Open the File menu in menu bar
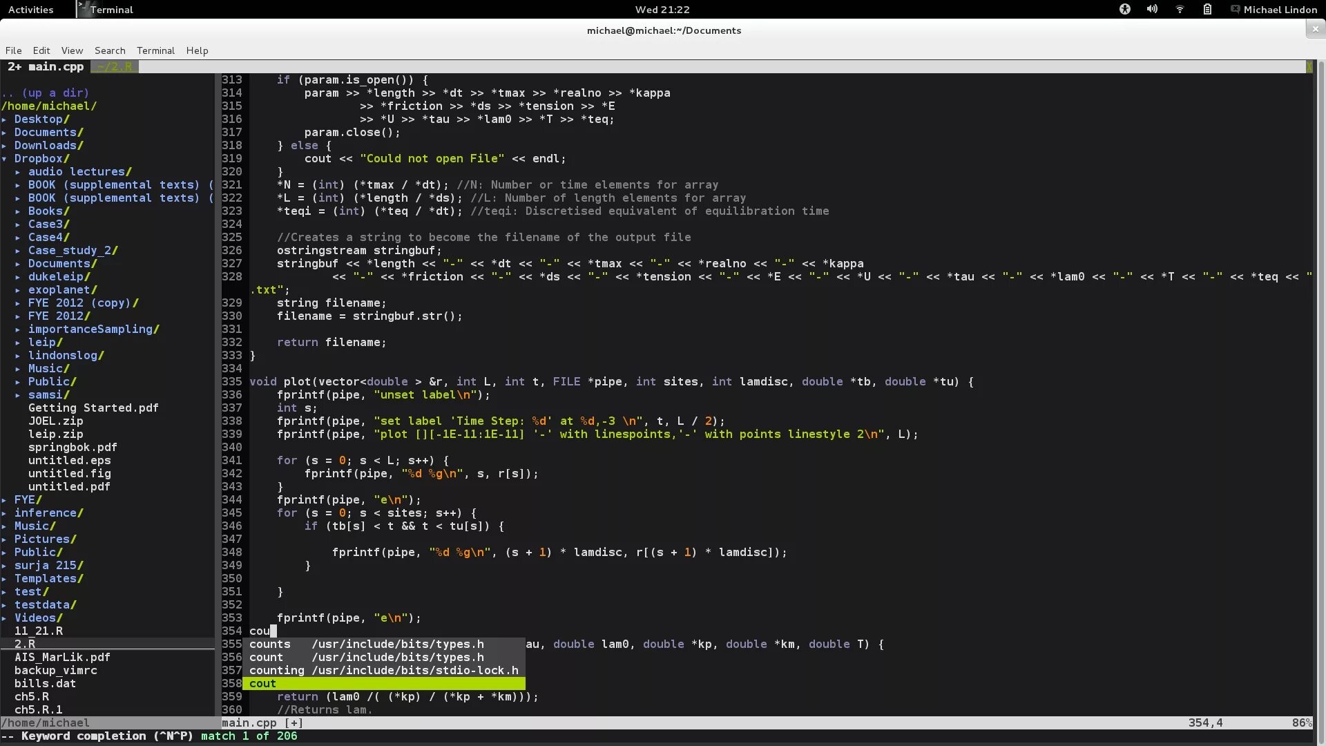The height and width of the screenshot is (746, 1326). click(x=14, y=49)
